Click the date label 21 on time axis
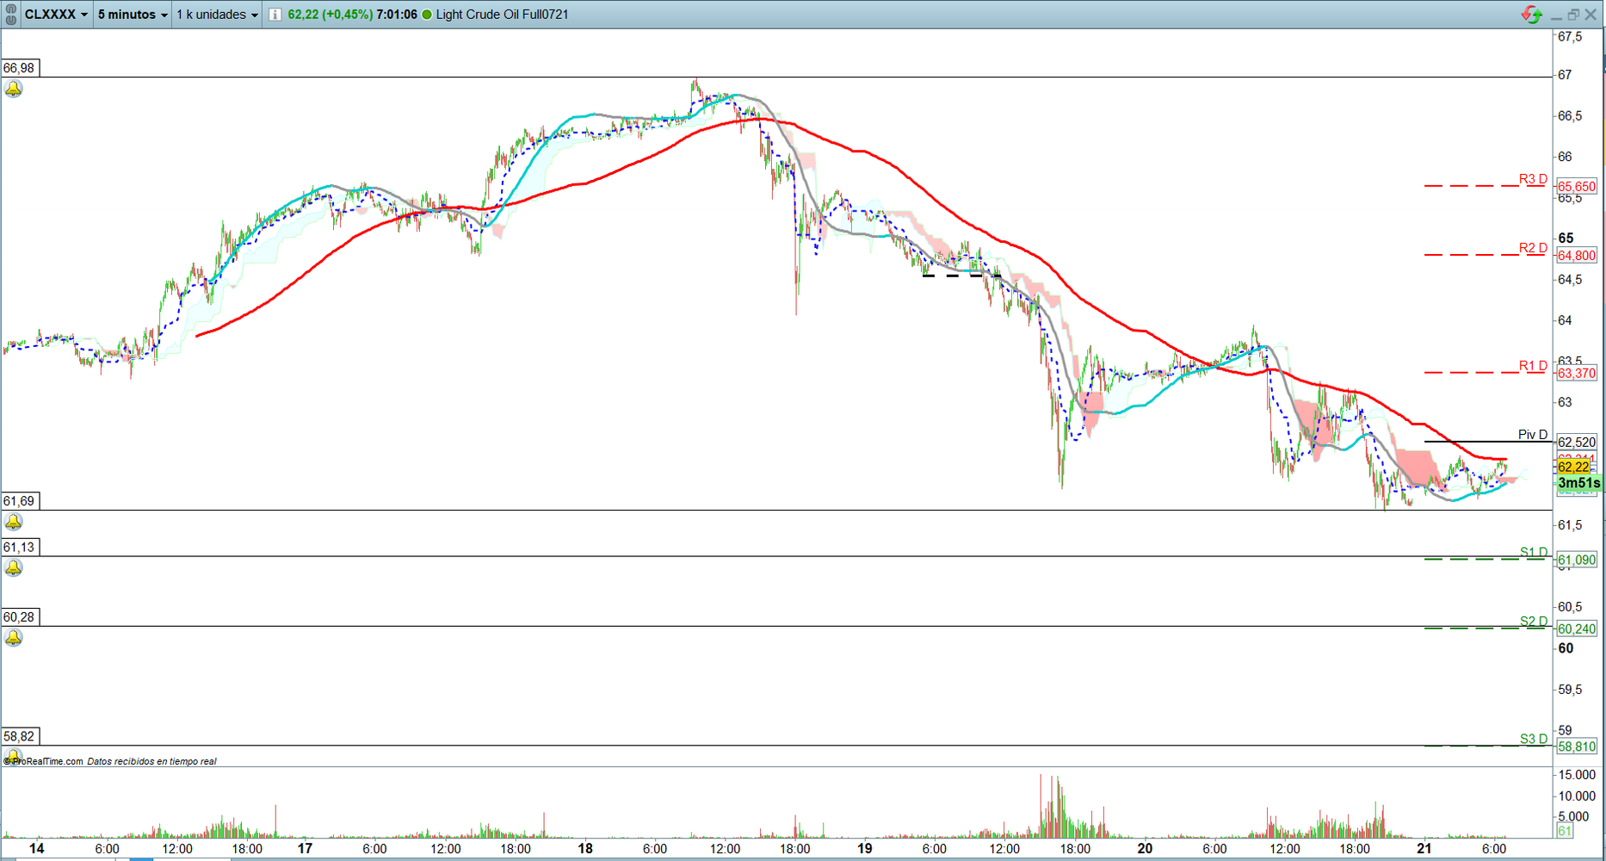The image size is (1606, 861). click(1424, 848)
